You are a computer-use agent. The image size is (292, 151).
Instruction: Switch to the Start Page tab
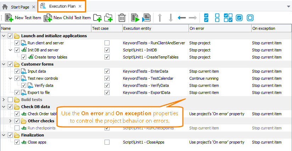pos(18,7)
